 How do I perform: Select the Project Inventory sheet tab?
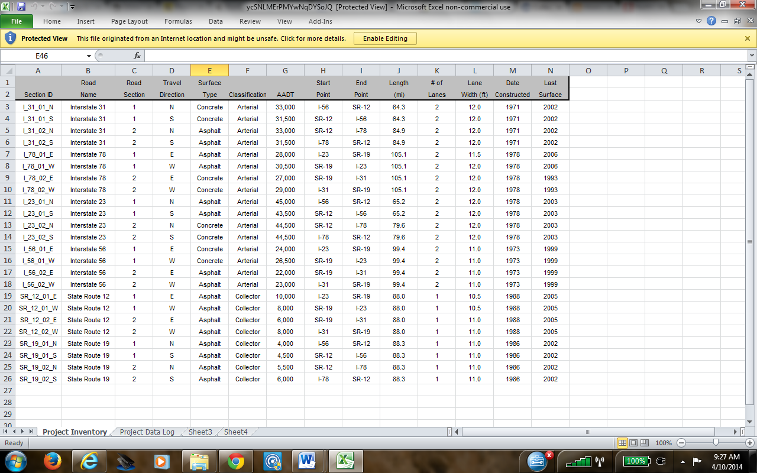pyautogui.click(x=75, y=432)
